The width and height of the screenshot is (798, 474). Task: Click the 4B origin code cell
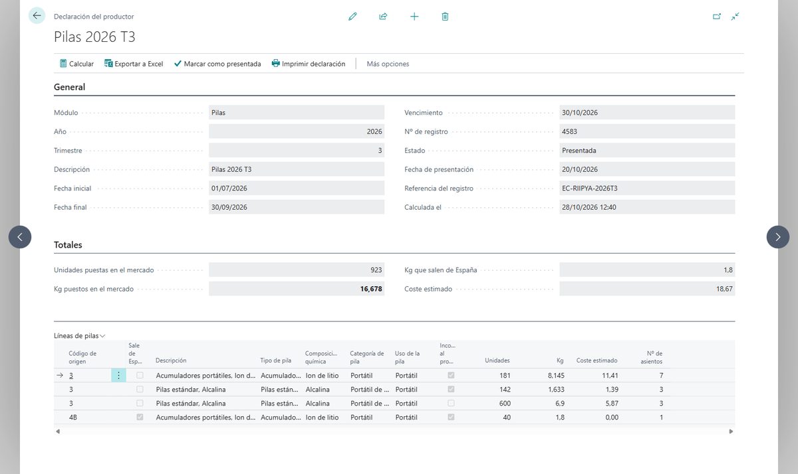(73, 418)
